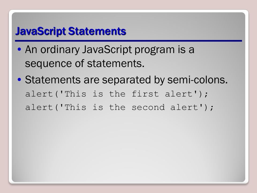Click the word "program" in first bullet

[154, 50]
